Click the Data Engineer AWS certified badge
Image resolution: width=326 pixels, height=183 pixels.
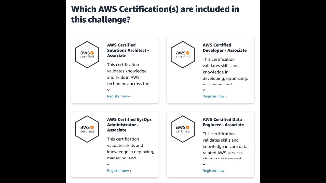click(x=183, y=129)
